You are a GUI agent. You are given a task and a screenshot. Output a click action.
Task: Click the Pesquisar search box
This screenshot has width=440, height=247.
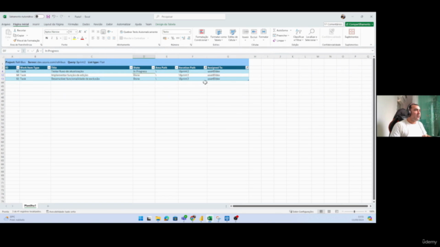coord(190,16)
